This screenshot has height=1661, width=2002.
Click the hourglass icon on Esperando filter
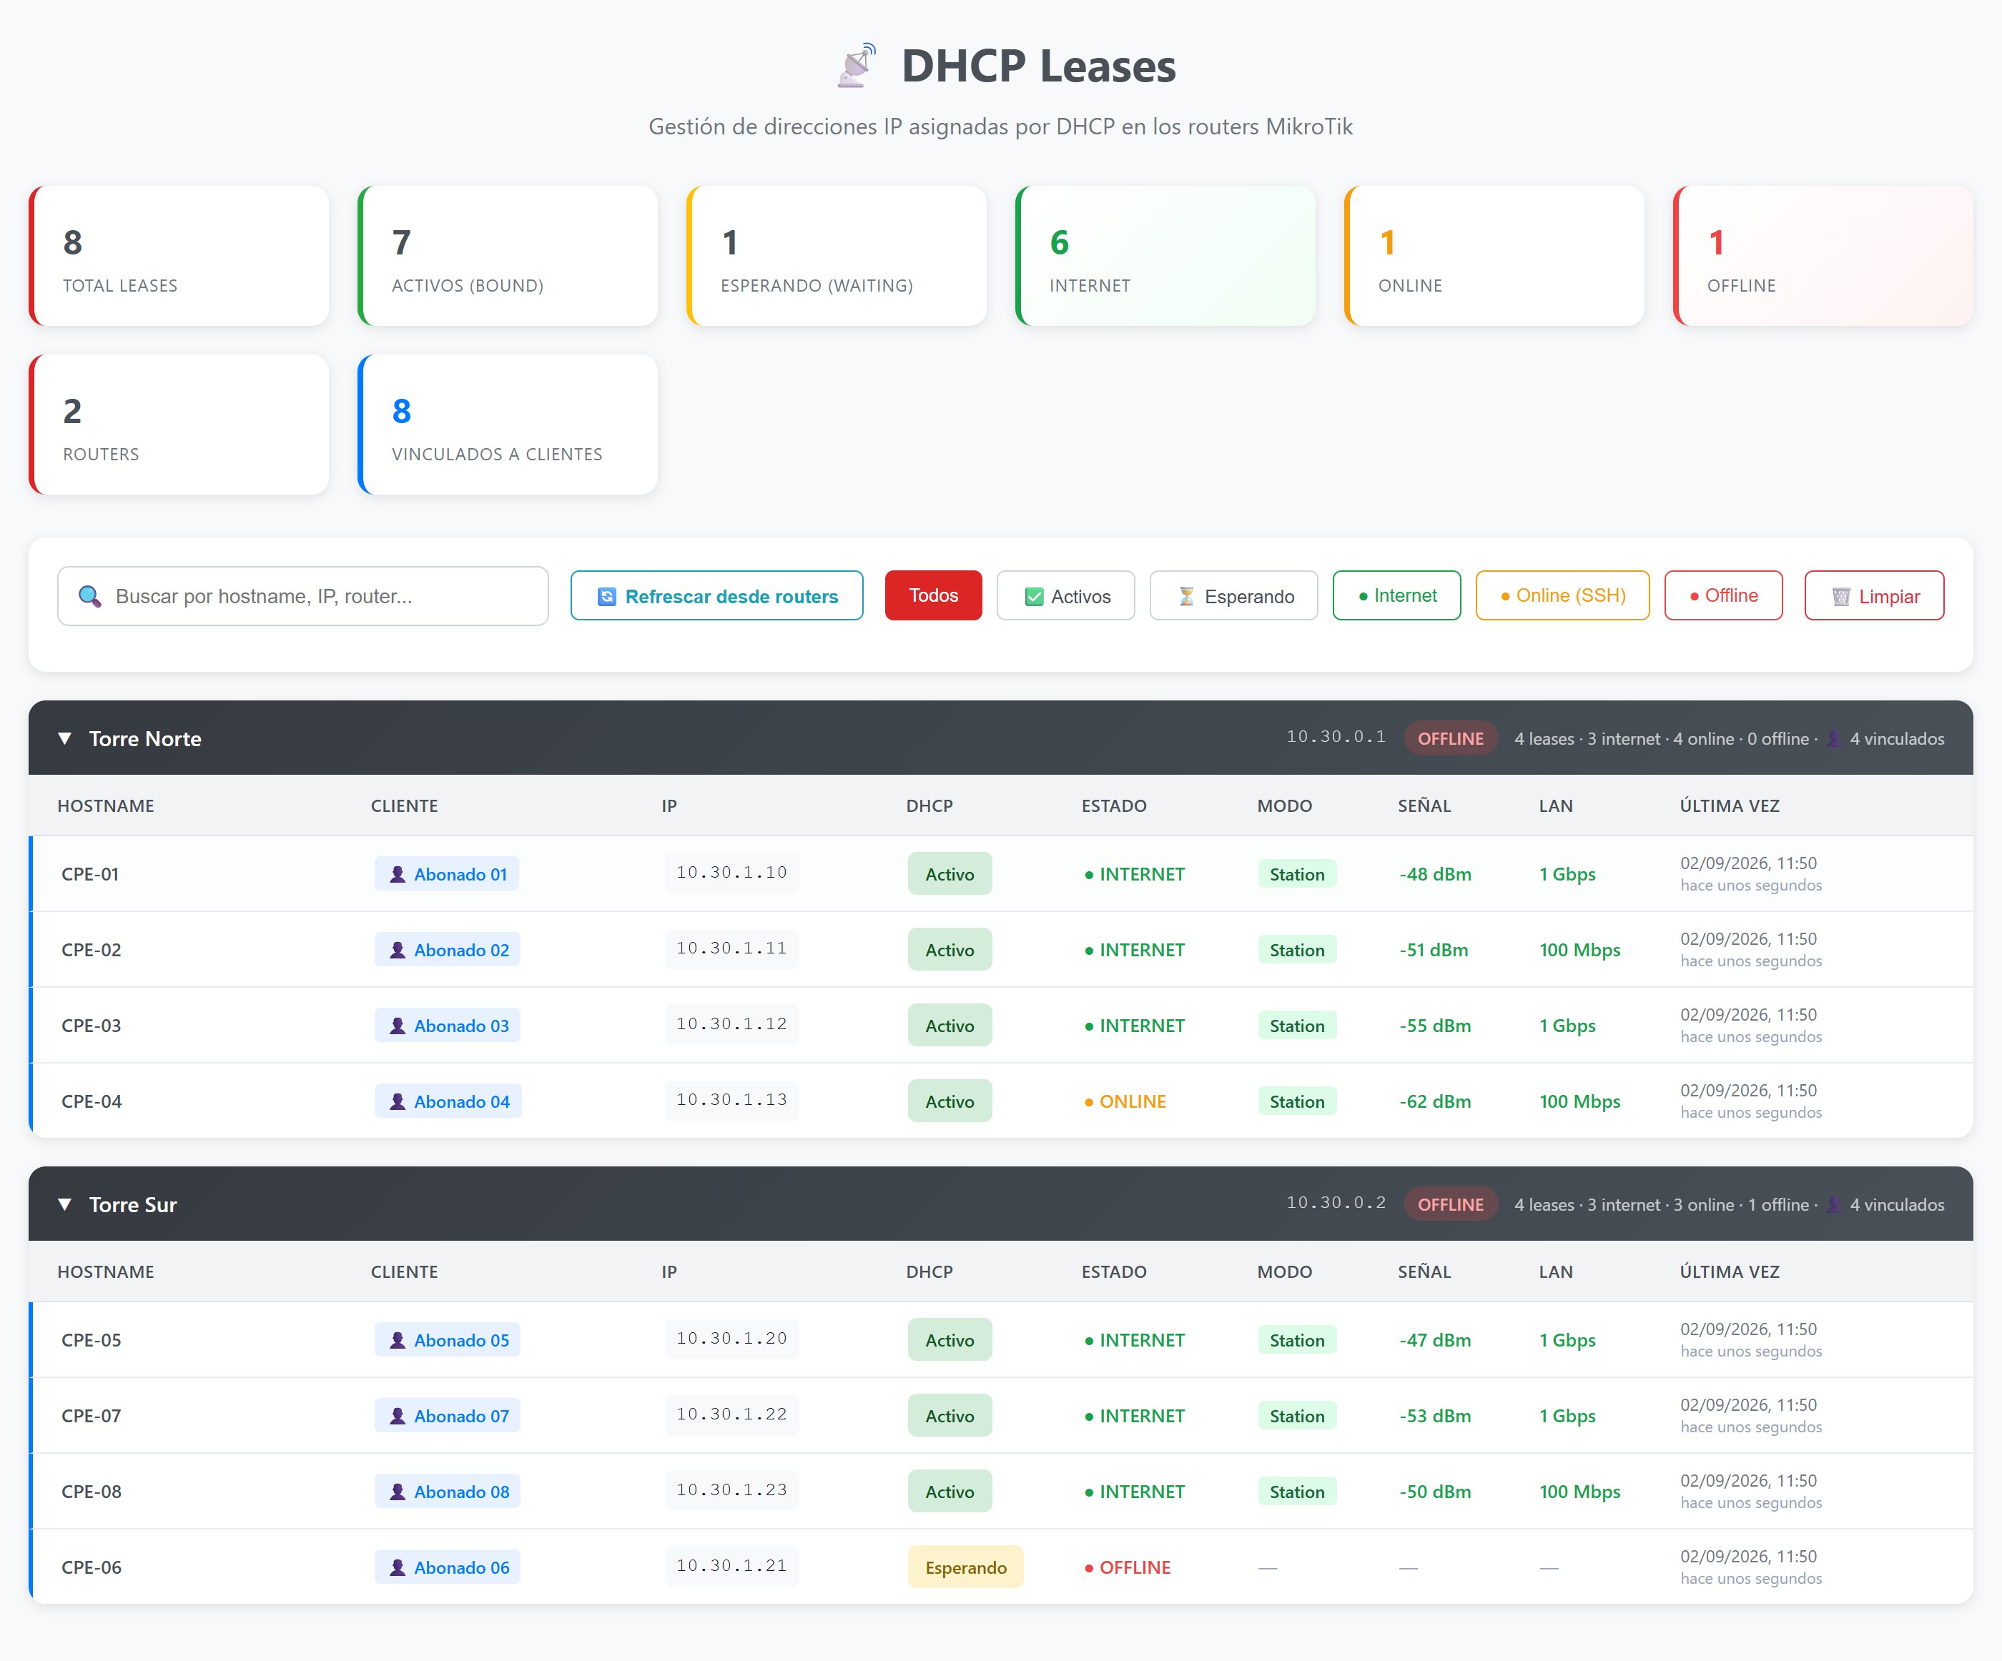tap(1186, 597)
